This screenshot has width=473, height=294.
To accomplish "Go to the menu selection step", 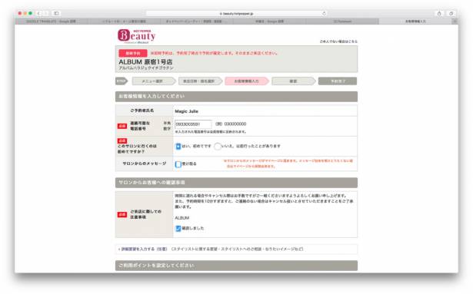I will click(x=154, y=81).
